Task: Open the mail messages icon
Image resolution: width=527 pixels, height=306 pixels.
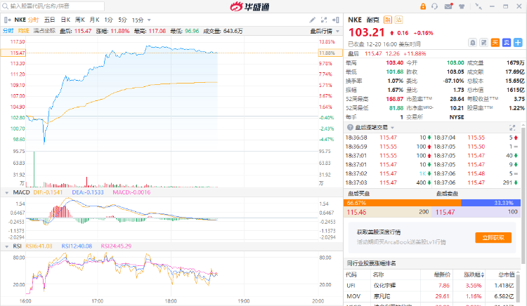Action: click(x=448, y=6)
